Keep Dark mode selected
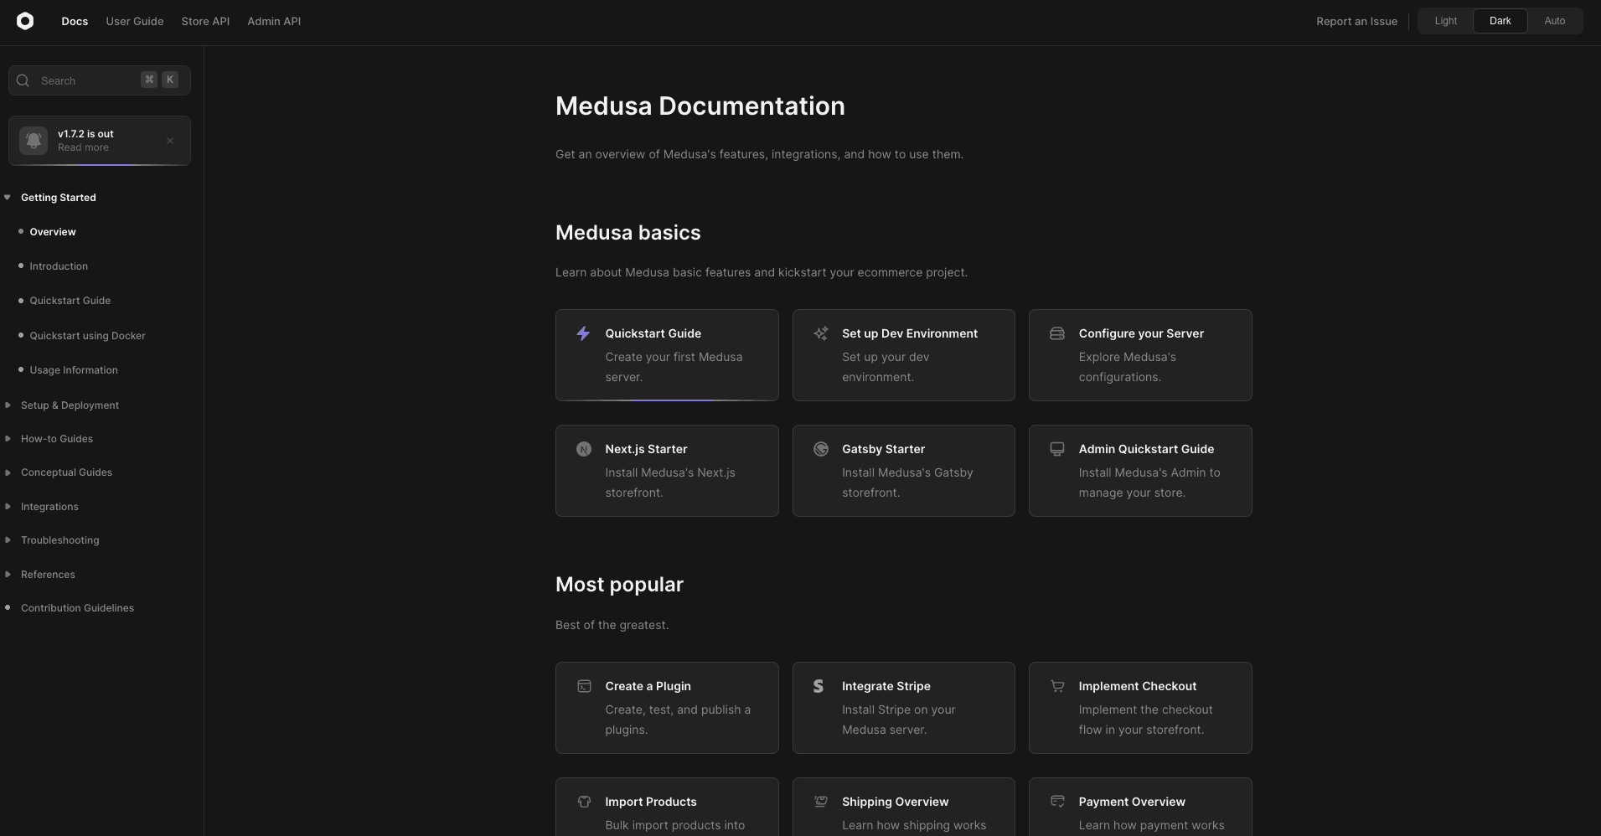This screenshot has width=1601, height=836. coord(1499,20)
